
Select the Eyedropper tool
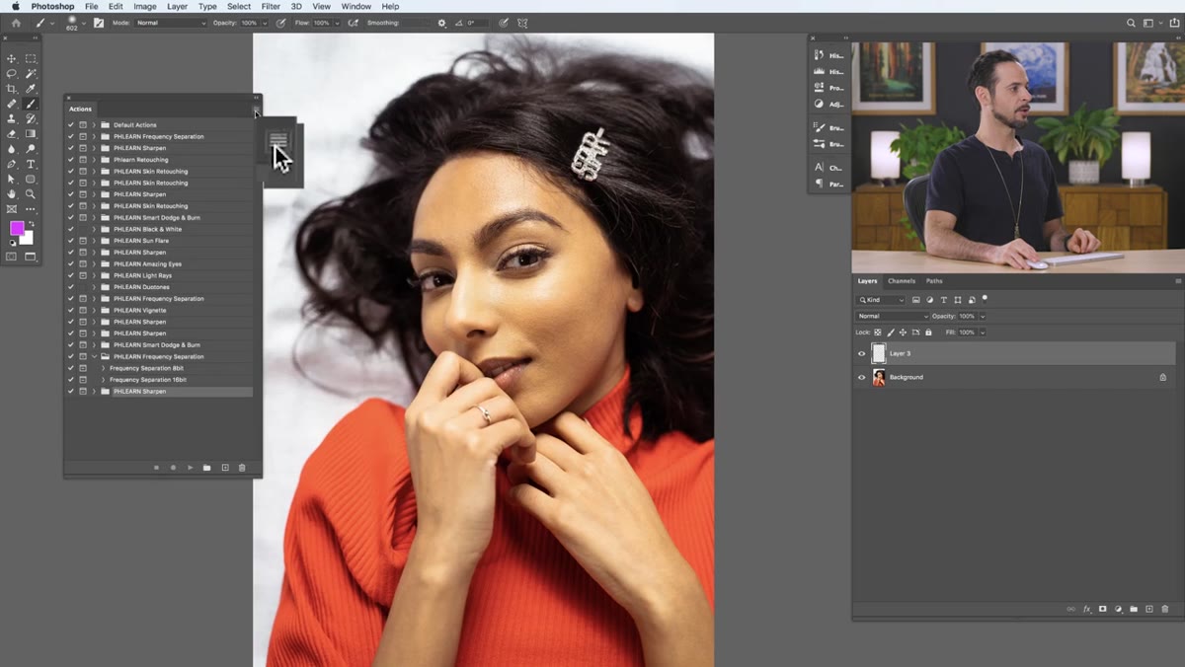click(x=31, y=89)
